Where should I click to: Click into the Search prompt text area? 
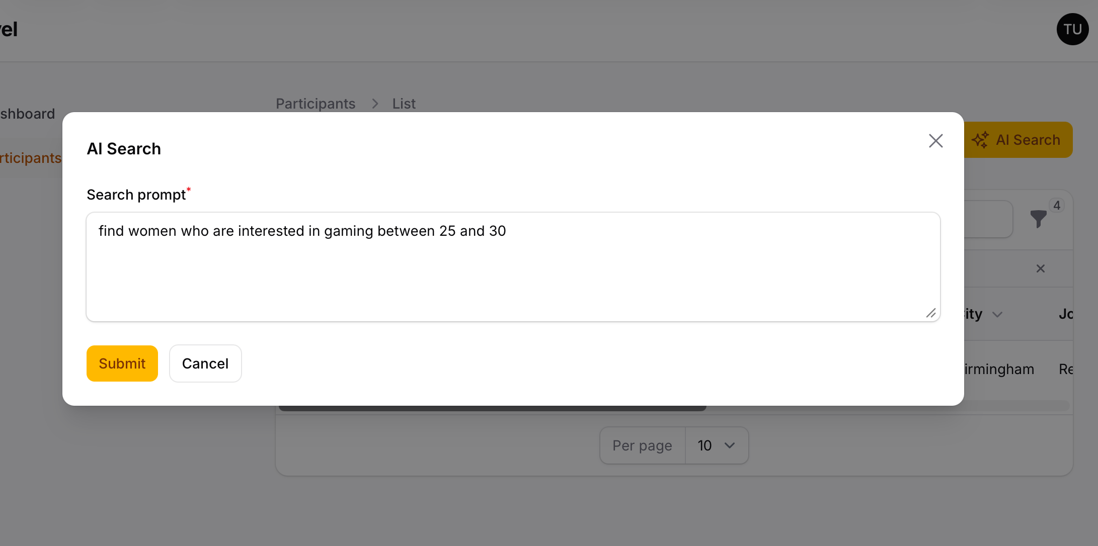(x=512, y=266)
